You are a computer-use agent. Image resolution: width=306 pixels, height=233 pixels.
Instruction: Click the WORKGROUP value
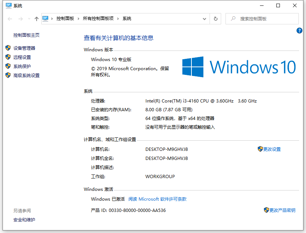(x=160, y=177)
